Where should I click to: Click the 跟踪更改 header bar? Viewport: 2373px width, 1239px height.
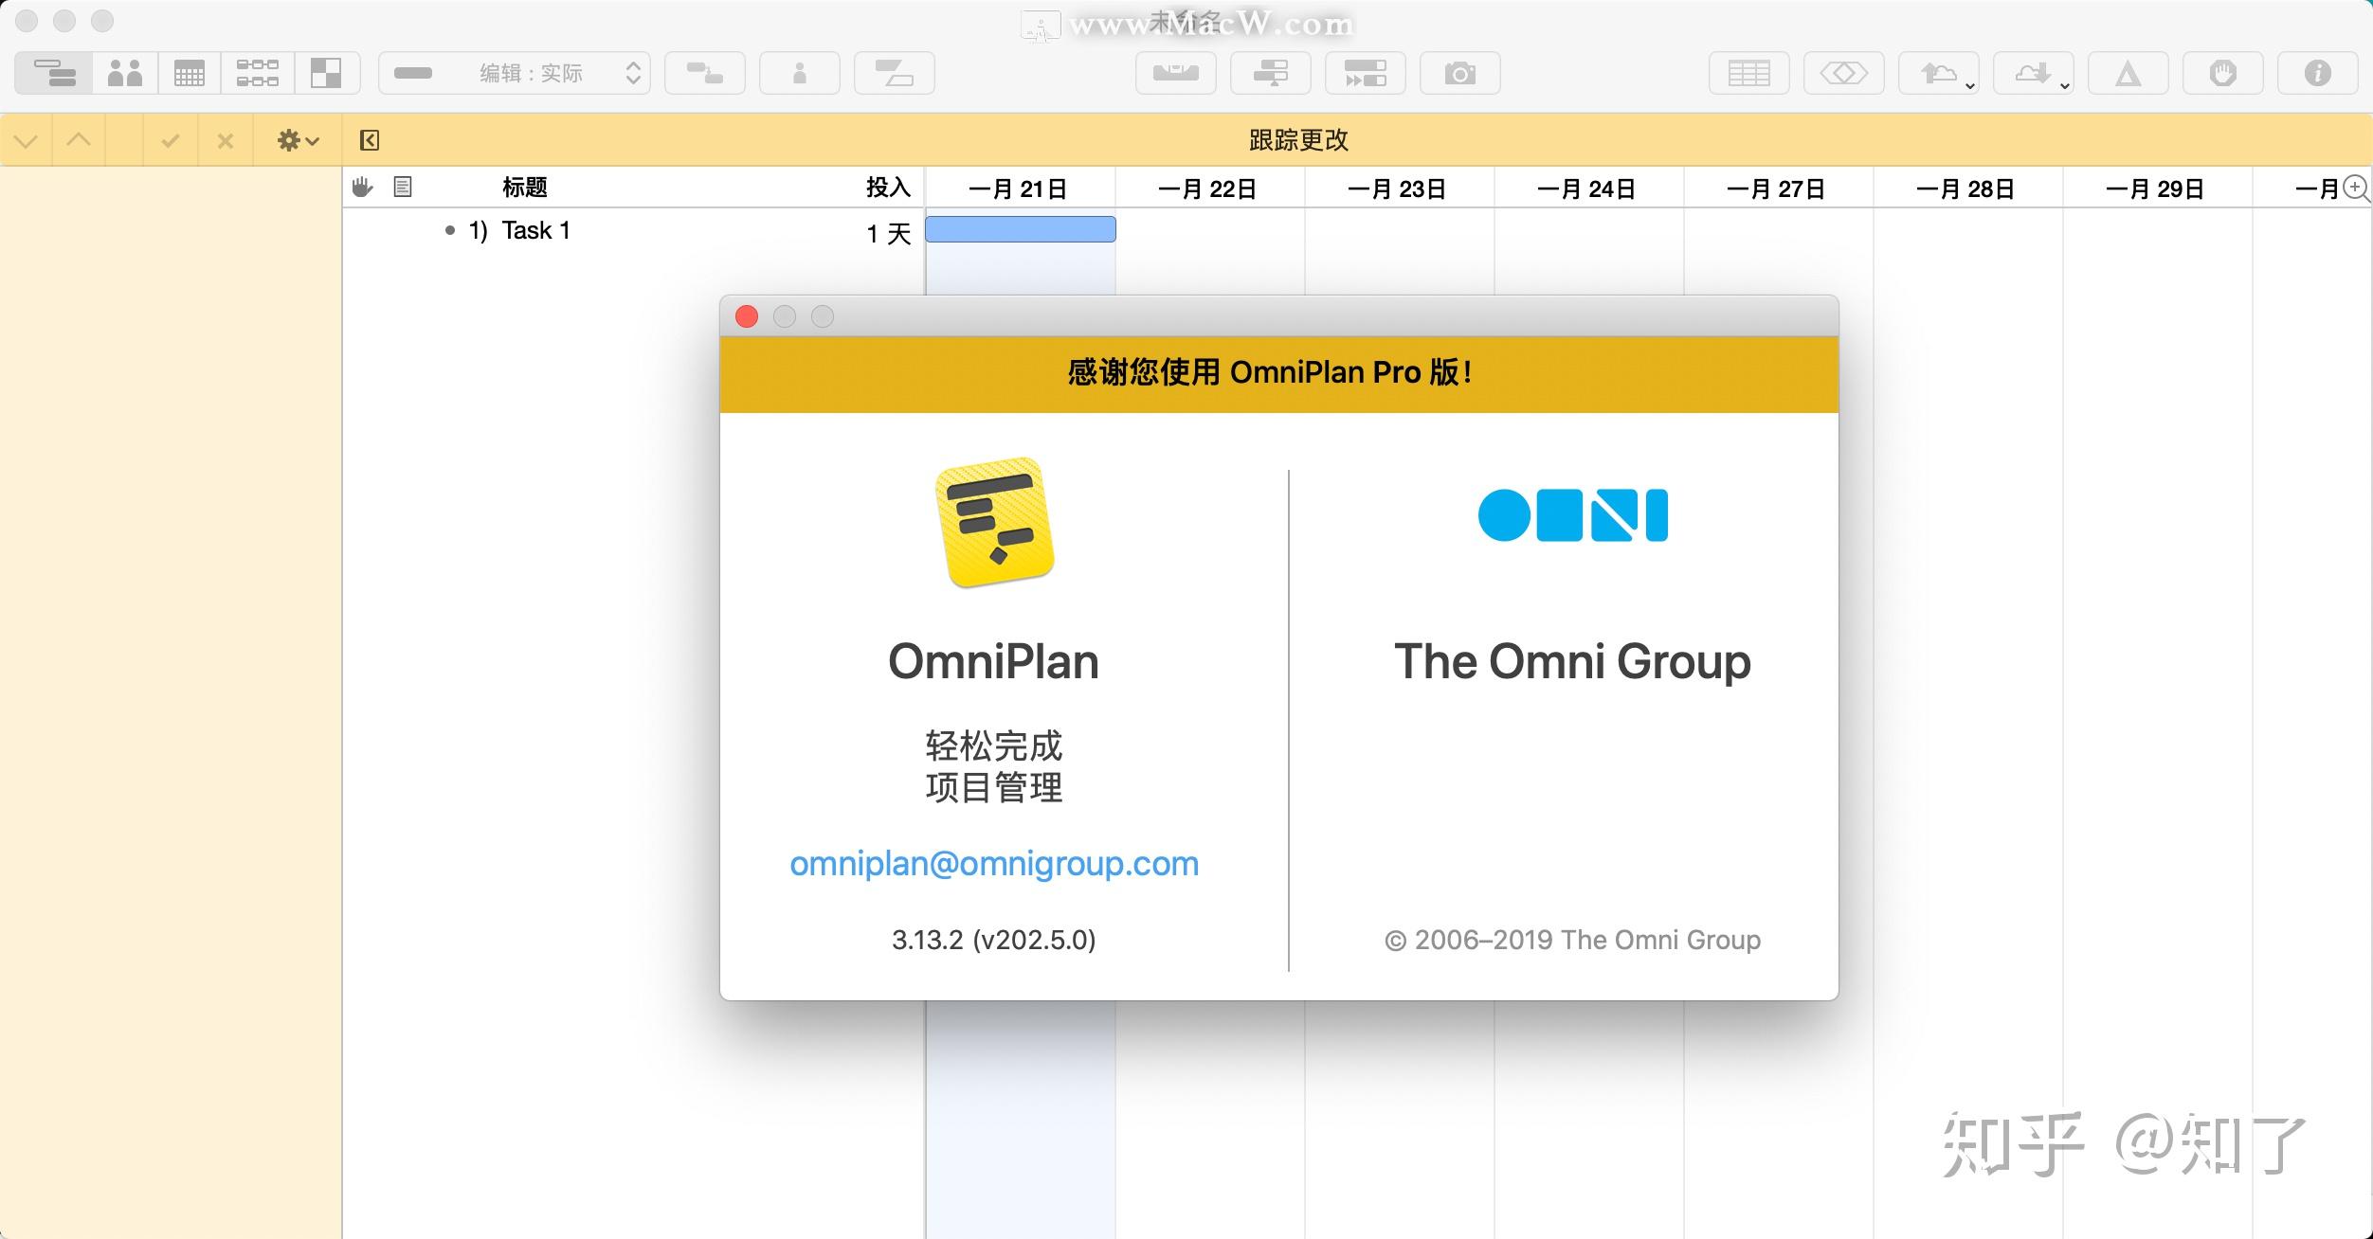point(1298,140)
